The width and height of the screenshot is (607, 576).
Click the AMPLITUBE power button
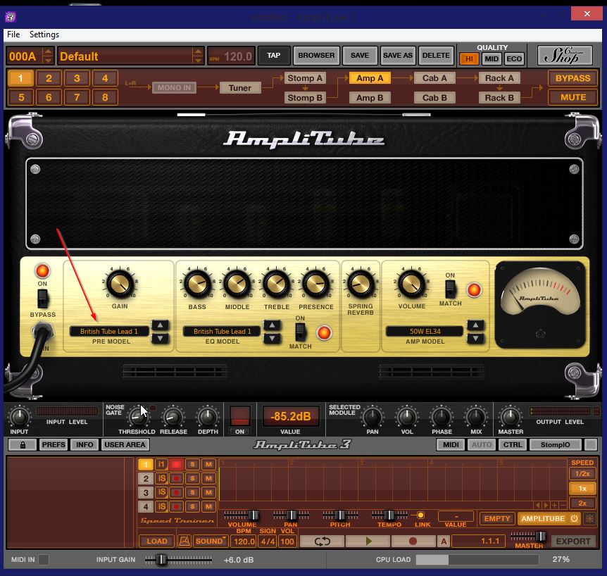pyautogui.click(x=574, y=518)
